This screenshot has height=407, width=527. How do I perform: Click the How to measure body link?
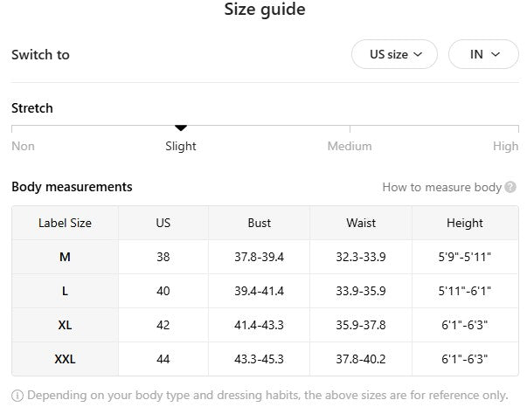click(441, 187)
